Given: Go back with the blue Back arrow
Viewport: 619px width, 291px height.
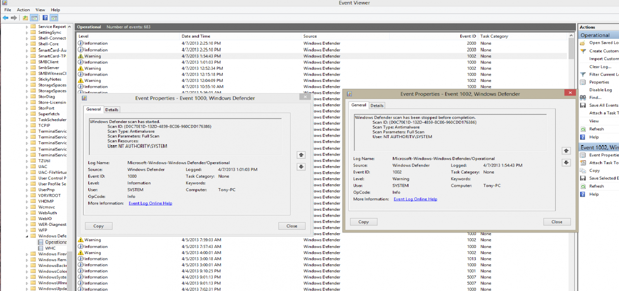Looking at the screenshot, I should point(5,18).
